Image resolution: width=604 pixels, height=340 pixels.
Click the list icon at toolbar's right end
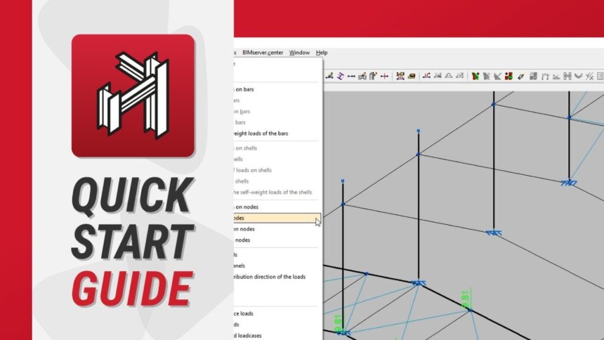click(x=600, y=76)
